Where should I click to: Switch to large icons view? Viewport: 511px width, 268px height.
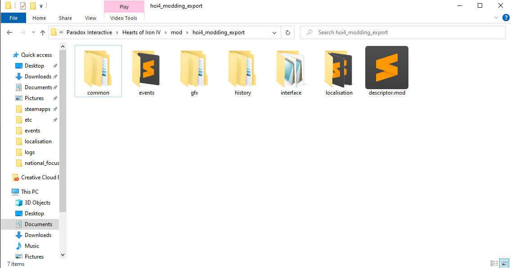tap(505, 263)
